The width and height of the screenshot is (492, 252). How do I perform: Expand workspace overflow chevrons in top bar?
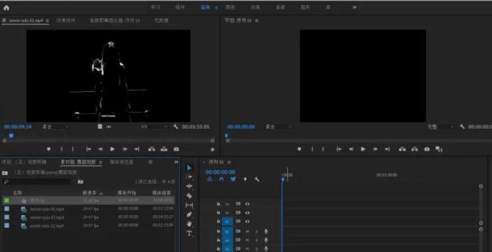tap(354, 7)
